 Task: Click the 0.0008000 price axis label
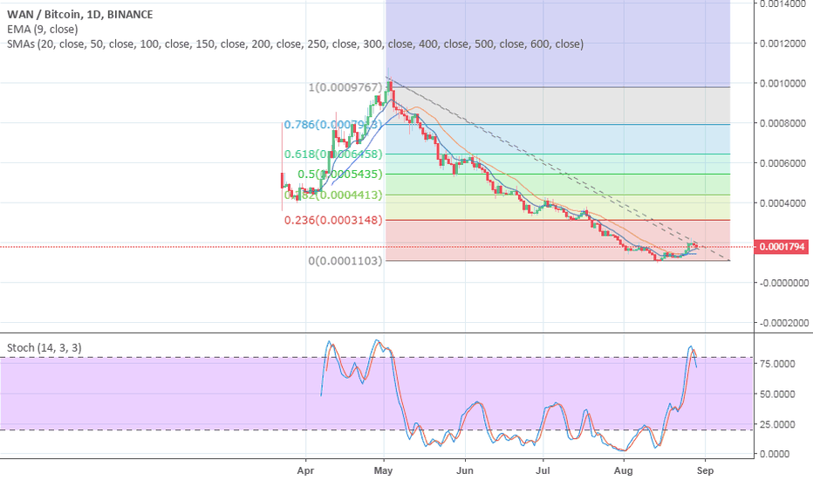tap(783, 123)
